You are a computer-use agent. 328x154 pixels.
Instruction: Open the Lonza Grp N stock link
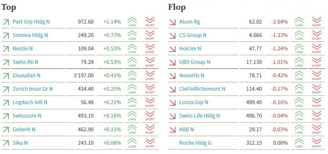pos(194,102)
